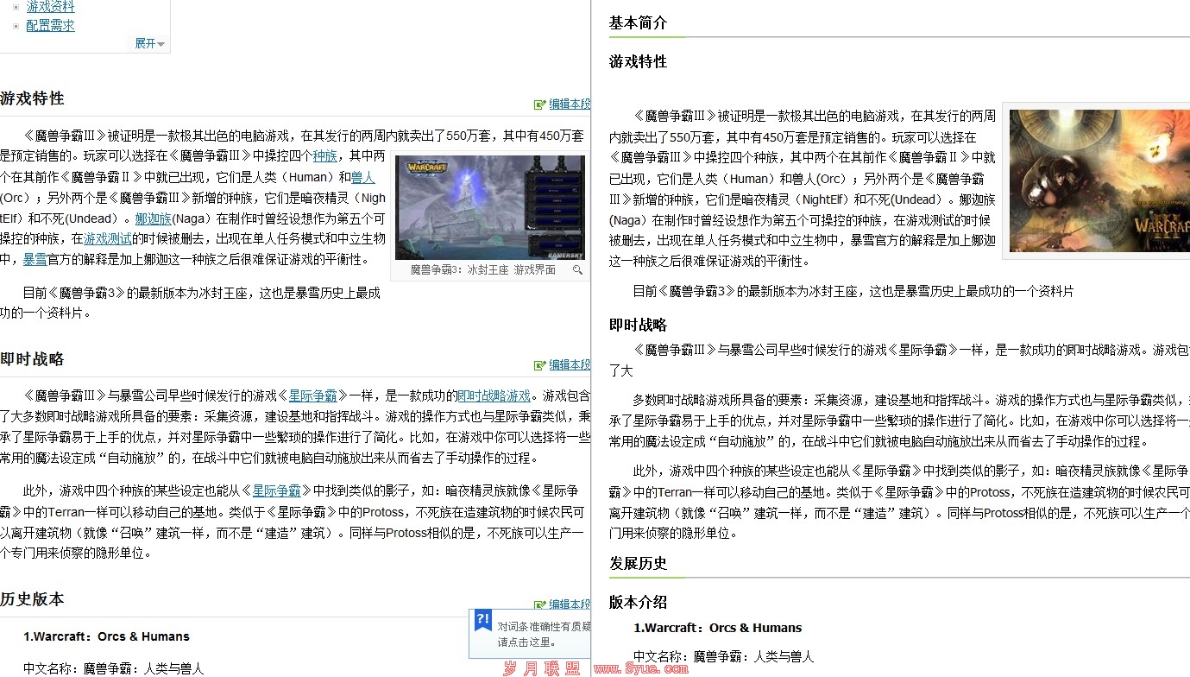Open the 游戏资料 contents link
1190x677 pixels.
coord(50,7)
